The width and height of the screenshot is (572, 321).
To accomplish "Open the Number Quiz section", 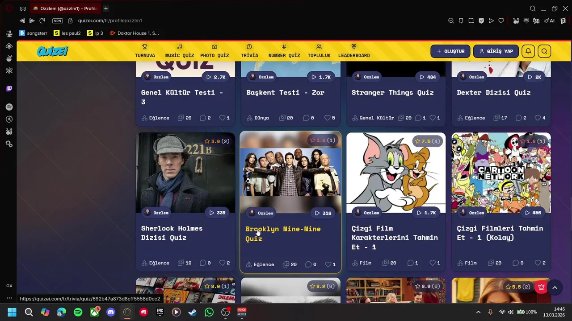I will 284,51.
